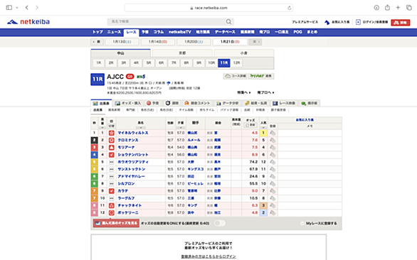
Task: Add クロミナンス to favorites icon
Action: point(273,140)
